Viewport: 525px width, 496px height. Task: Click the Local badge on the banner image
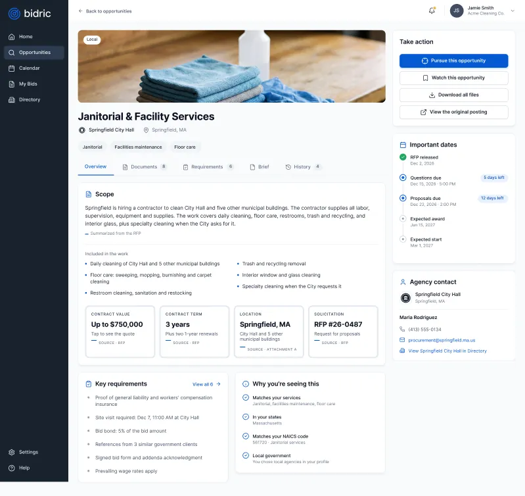click(92, 39)
